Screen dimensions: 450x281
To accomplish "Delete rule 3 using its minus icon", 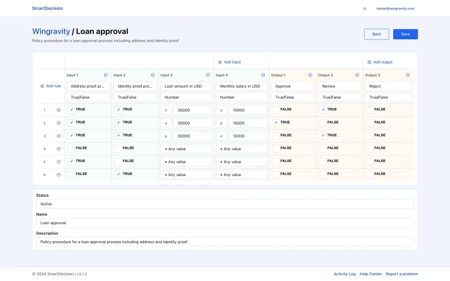I will pos(58,136).
